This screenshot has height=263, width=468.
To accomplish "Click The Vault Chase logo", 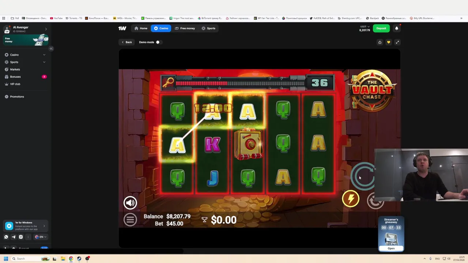I will pos(372,90).
